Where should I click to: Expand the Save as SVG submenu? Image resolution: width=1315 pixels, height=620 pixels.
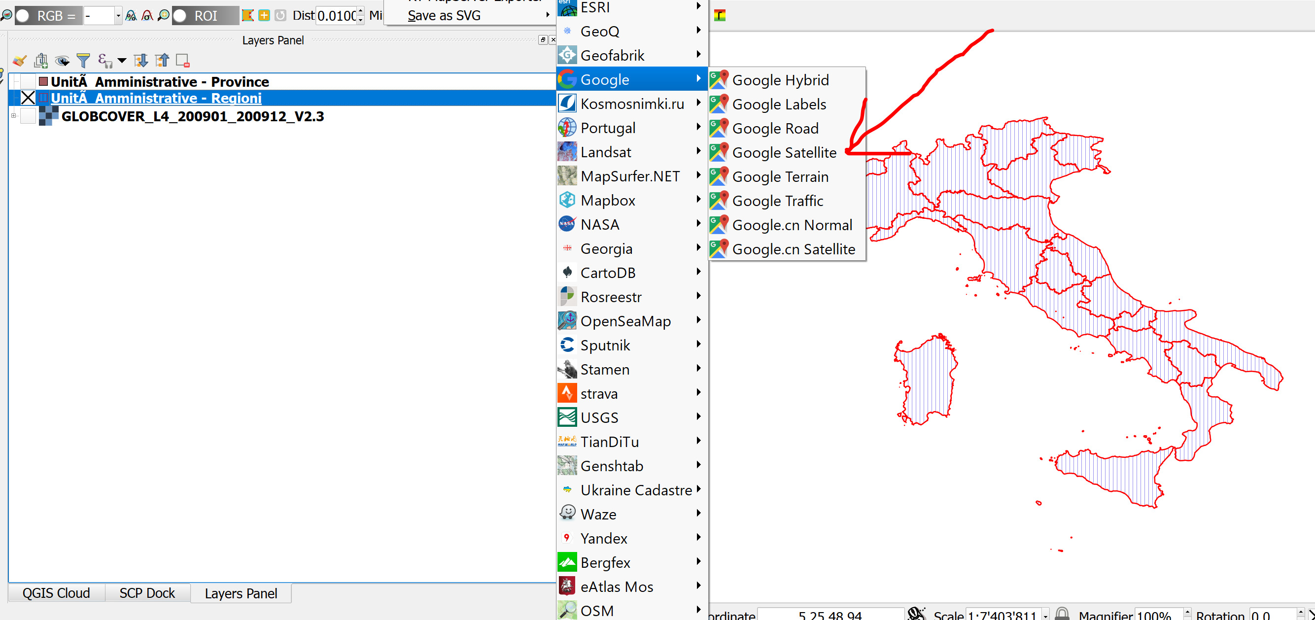(469, 15)
